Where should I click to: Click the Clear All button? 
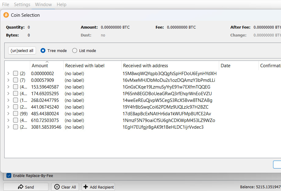click(x=65, y=187)
